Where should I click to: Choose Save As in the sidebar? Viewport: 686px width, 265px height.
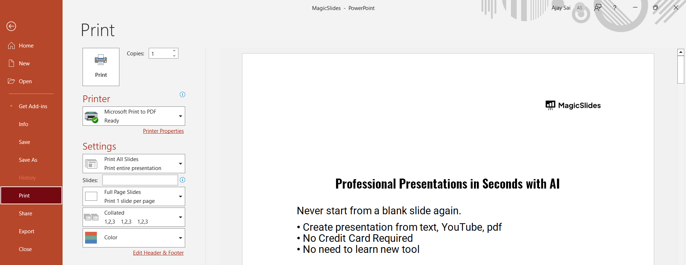pyautogui.click(x=31, y=160)
